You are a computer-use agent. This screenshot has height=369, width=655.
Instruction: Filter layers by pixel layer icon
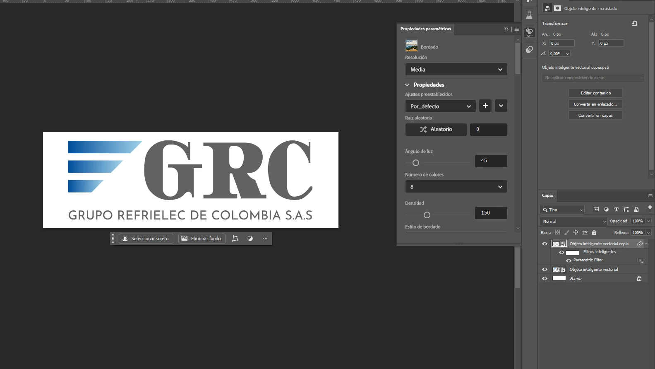point(596,210)
